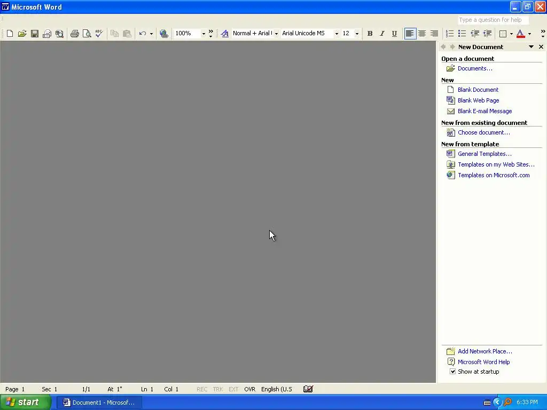Select Align Left paragraph alignment
Screen dimensions: 547x410
pyautogui.click(x=410, y=34)
